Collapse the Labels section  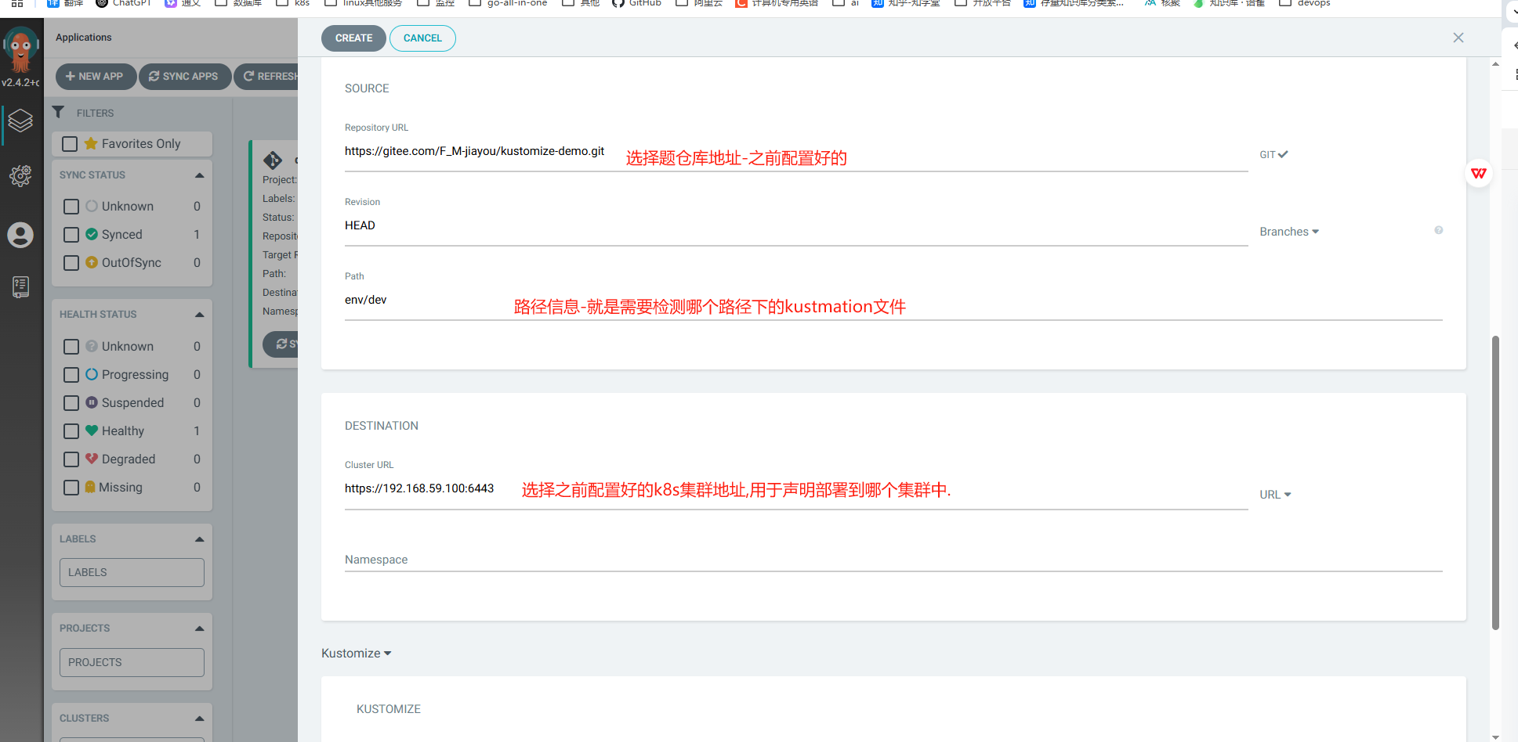(x=199, y=539)
